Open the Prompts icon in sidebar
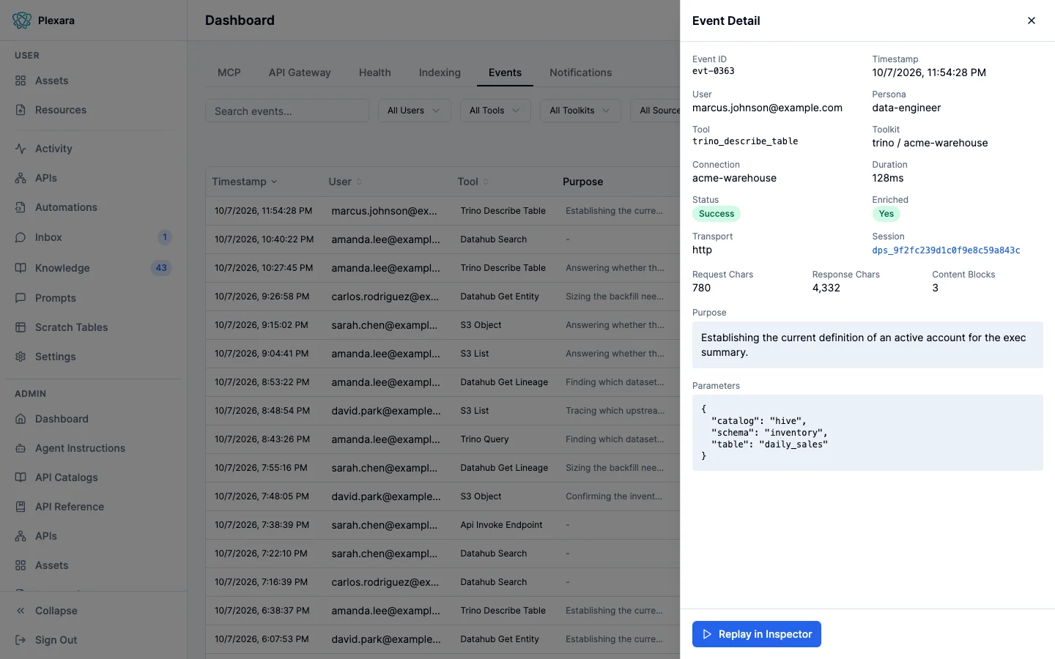Viewport: 1055px width, 659px height. pos(21,298)
